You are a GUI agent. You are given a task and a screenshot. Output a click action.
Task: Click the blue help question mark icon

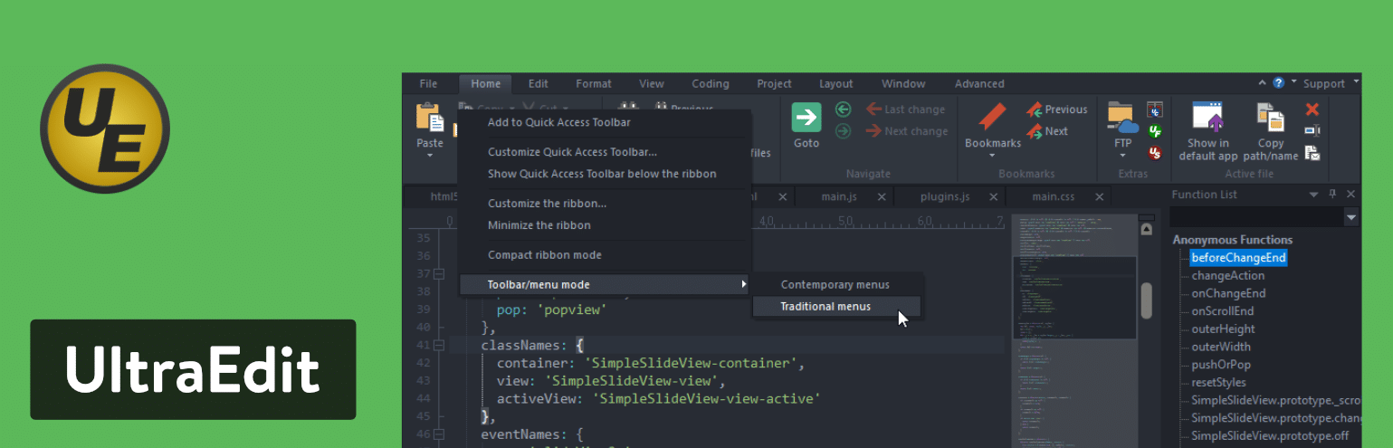(1278, 83)
